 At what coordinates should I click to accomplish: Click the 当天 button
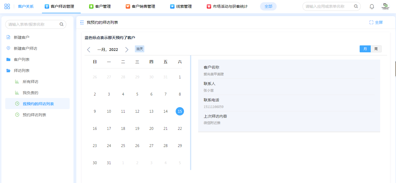click(x=139, y=49)
